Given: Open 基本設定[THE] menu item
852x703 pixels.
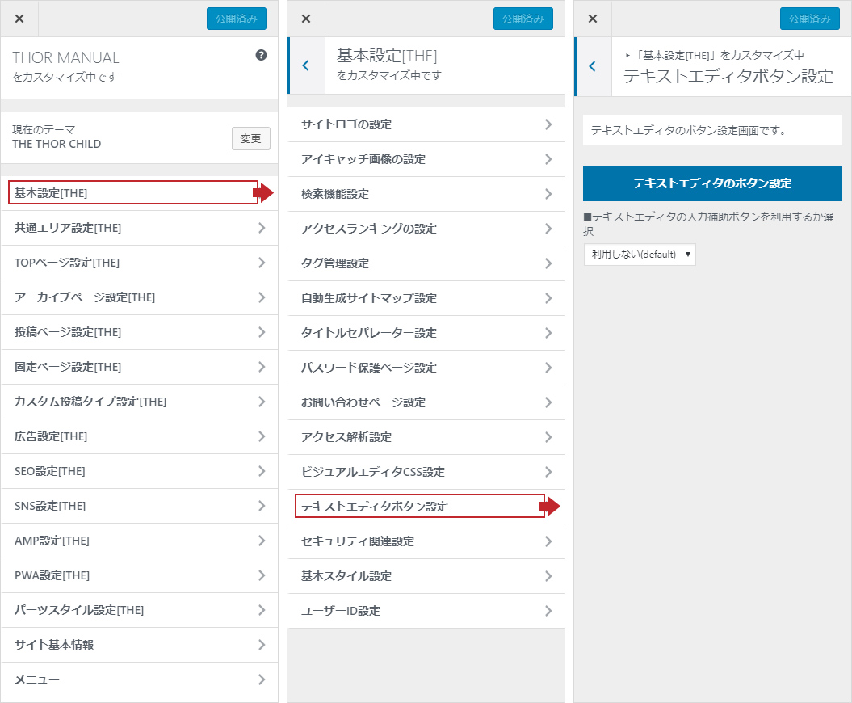Looking at the screenshot, I should tap(133, 193).
